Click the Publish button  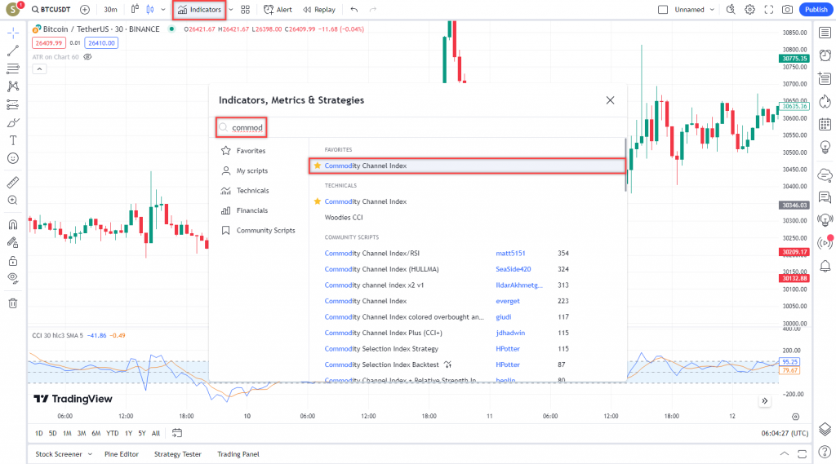(x=815, y=10)
